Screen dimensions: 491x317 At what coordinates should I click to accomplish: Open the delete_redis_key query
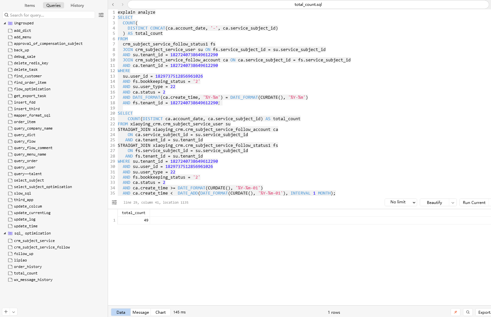pos(31,63)
